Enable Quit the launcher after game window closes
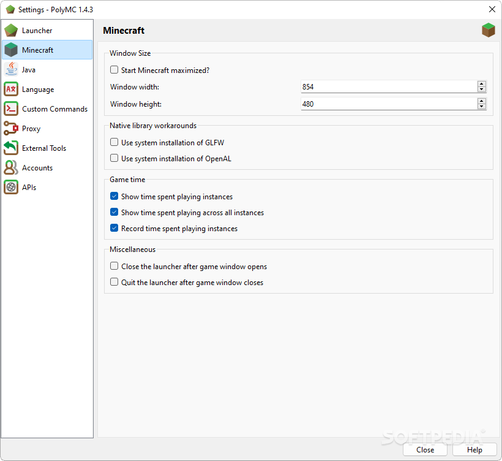The width and height of the screenshot is (502, 461). [114, 282]
